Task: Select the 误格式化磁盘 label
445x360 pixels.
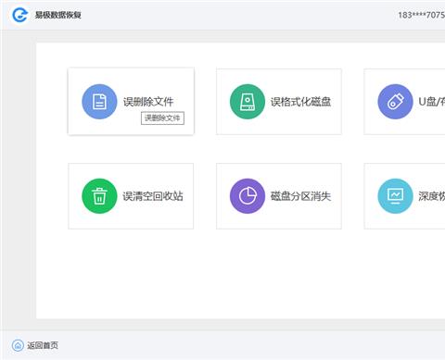Action: click(x=300, y=102)
